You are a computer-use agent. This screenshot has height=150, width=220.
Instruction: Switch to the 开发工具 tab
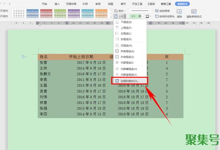(x=137, y=4)
